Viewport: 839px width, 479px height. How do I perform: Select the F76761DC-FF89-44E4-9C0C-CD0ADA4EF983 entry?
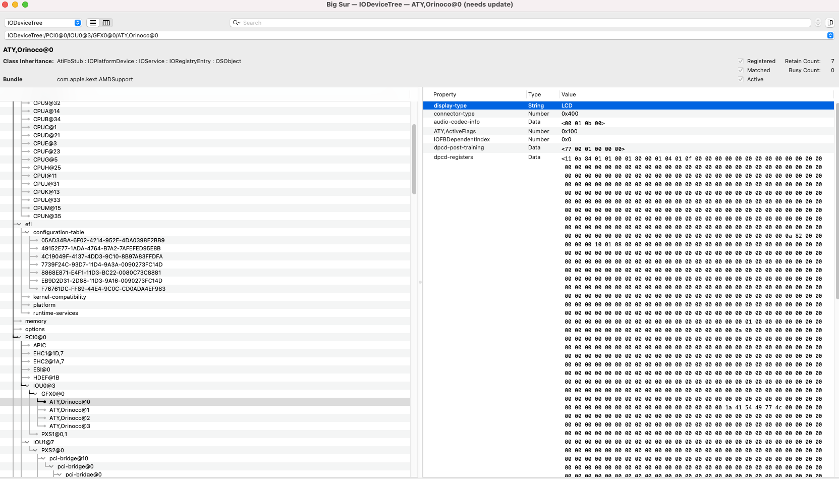pos(103,289)
